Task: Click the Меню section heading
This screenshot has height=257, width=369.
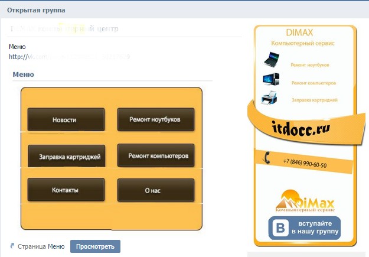Action: [x=23, y=74]
